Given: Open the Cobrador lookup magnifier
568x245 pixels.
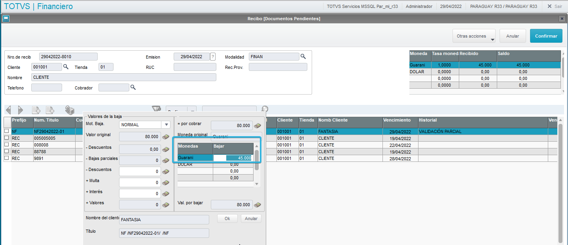Looking at the screenshot, I should tap(133, 87).
